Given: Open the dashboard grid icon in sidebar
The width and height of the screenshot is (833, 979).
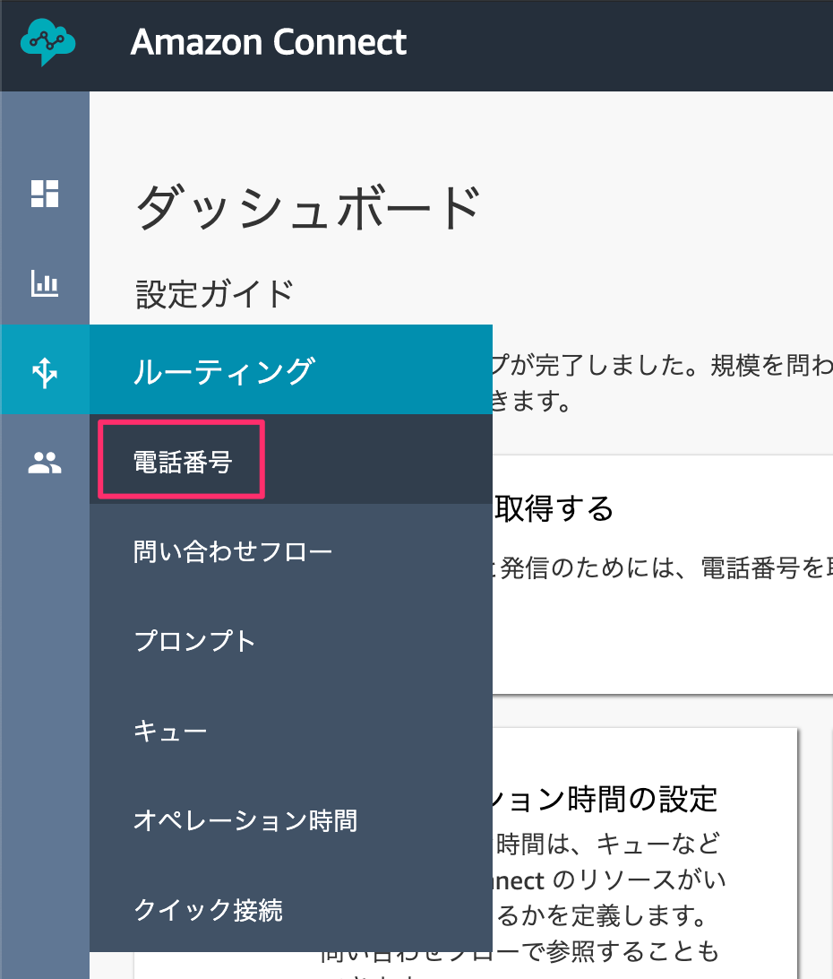Looking at the screenshot, I should [x=45, y=194].
